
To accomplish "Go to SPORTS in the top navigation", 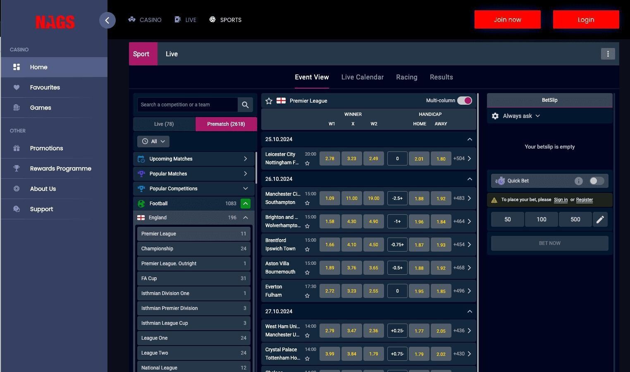I will (225, 20).
